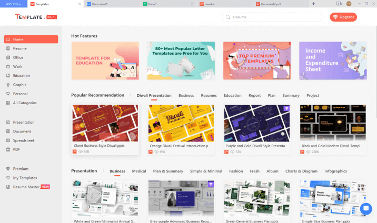
Task: Select the Medical presentation tab
Action: coord(139,171)
